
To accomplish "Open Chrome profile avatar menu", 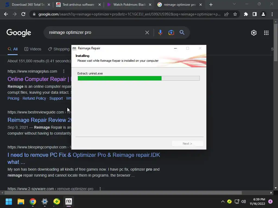I will [x=263, y=14].
